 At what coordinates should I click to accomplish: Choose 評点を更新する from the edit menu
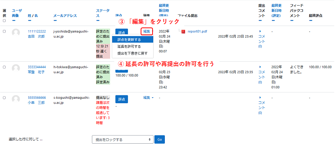click(132, 40)
